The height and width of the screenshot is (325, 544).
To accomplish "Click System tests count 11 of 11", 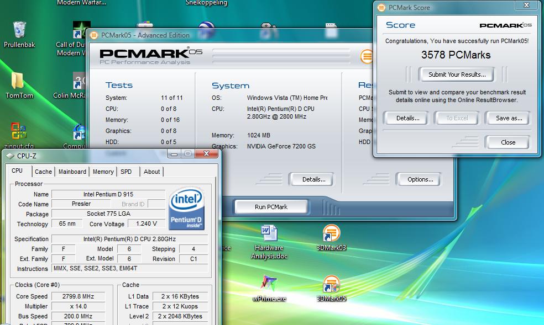I will (x=172, y=98).
